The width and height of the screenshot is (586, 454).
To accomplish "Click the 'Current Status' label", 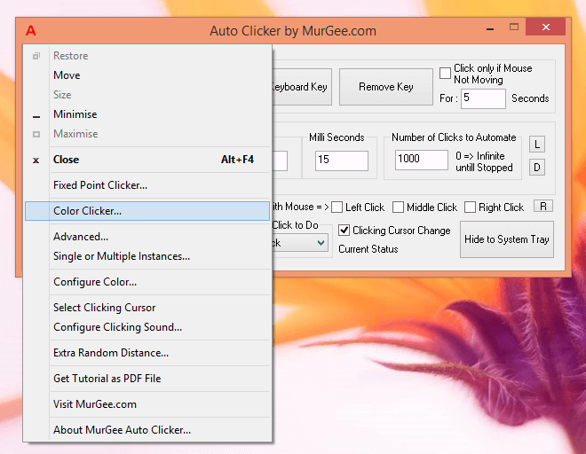I will [368, 249].
